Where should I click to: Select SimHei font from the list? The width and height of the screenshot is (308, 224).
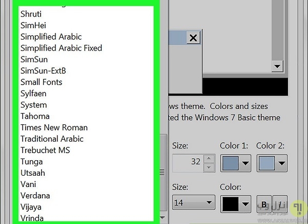coord(86,25)
